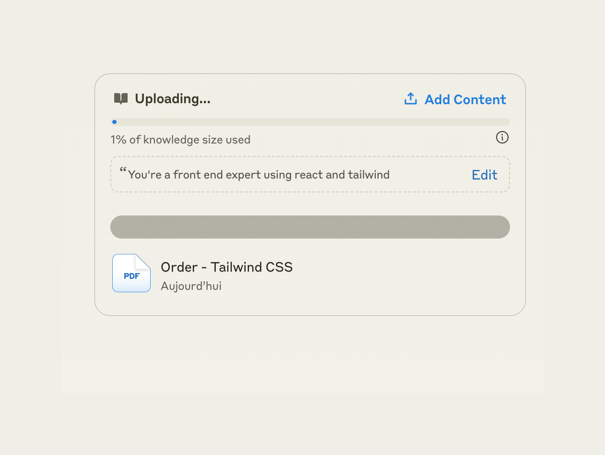Click the word "tailwind" in the instructions

[x=368, y=175]
